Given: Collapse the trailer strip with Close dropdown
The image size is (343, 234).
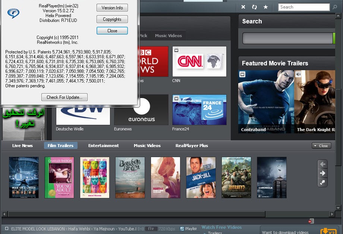Looking at the screenshot, I should (x=321, y=146).
